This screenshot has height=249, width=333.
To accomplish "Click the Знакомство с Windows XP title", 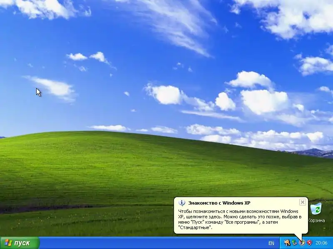I will [x=219, y=203].
